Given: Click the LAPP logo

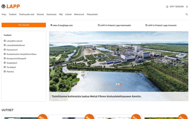Looking at the screenshot, I should (11, 6).
